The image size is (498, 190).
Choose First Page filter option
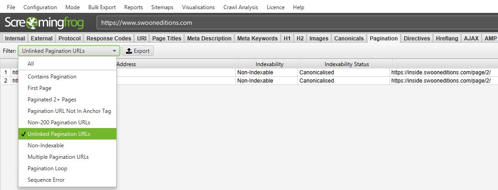coord(67,88)
